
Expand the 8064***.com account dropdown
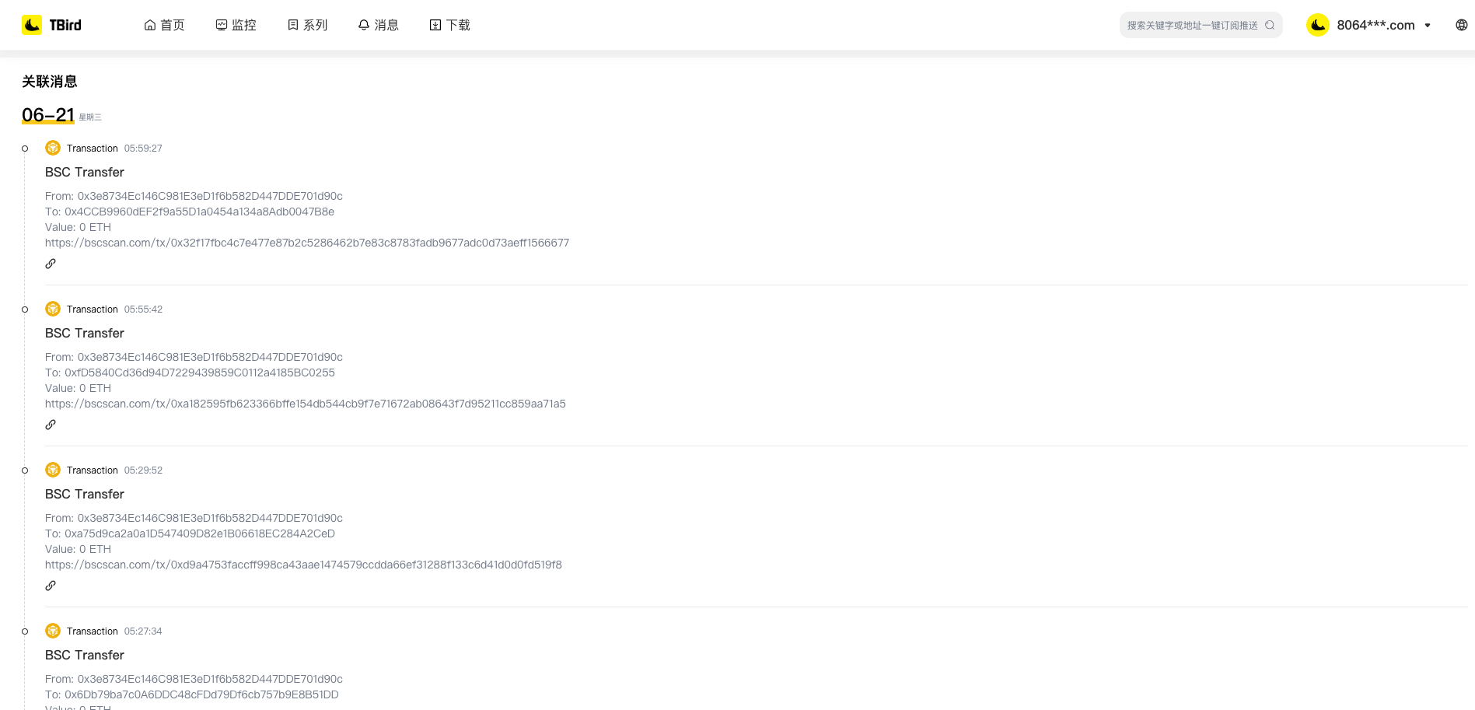(1428, 25)
